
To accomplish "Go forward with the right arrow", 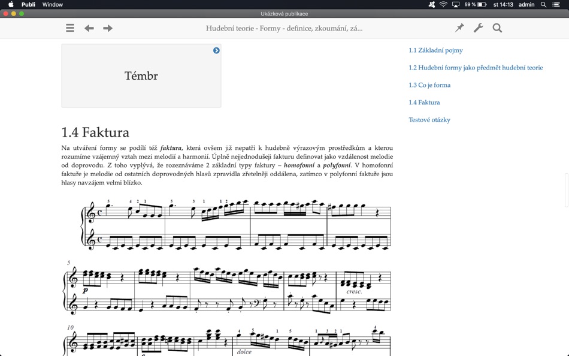I will tap(108, 28).
